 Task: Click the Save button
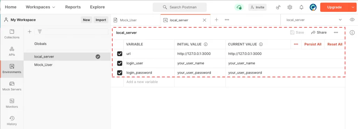297,32
